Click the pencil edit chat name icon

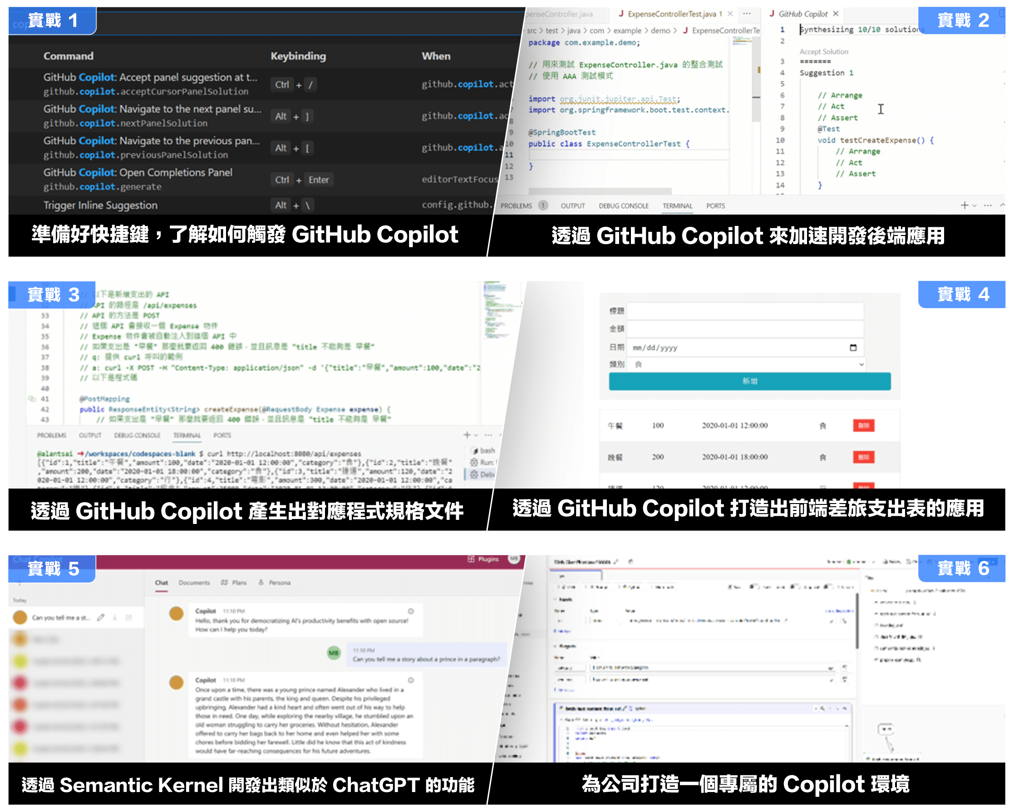(101, 617)
